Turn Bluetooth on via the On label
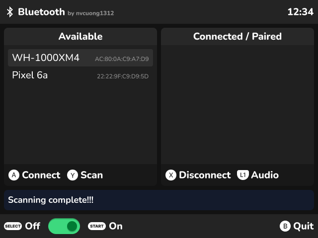 point(116,226)
